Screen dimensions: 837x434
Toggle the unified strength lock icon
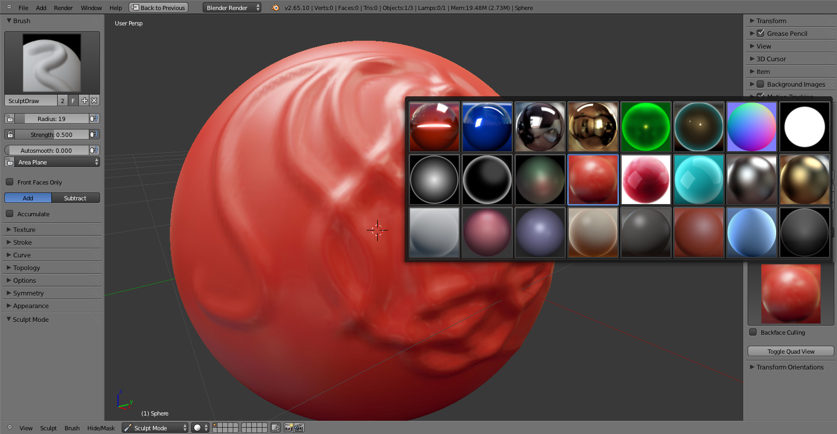point(10,134)
